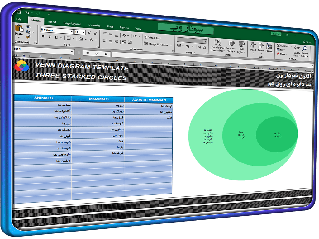
Task: Click the Align Left icon
Action: [x=105, y=41]
